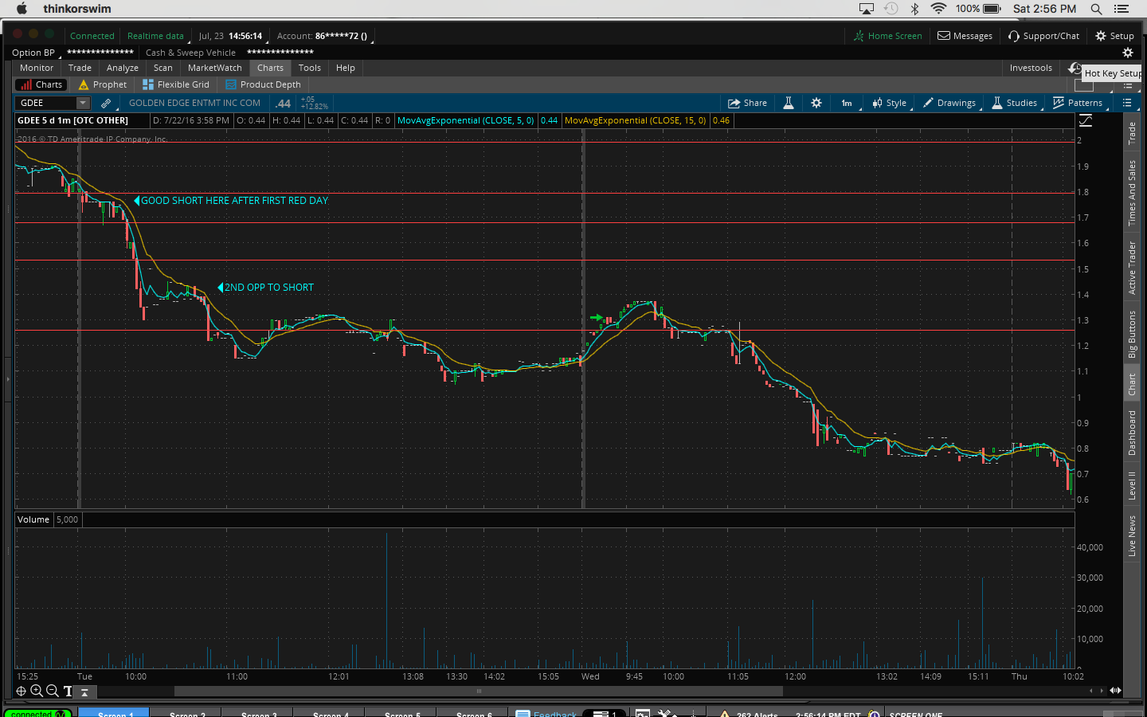Screen dimensions: 1147x717
Task: Toggle the Times And Sales side panel
Action: point(1132,193)
